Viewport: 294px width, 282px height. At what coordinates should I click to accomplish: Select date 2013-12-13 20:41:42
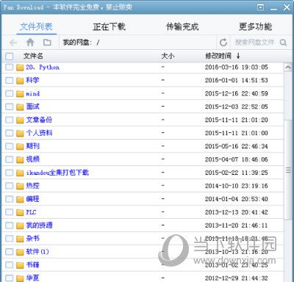coord(237,212)
